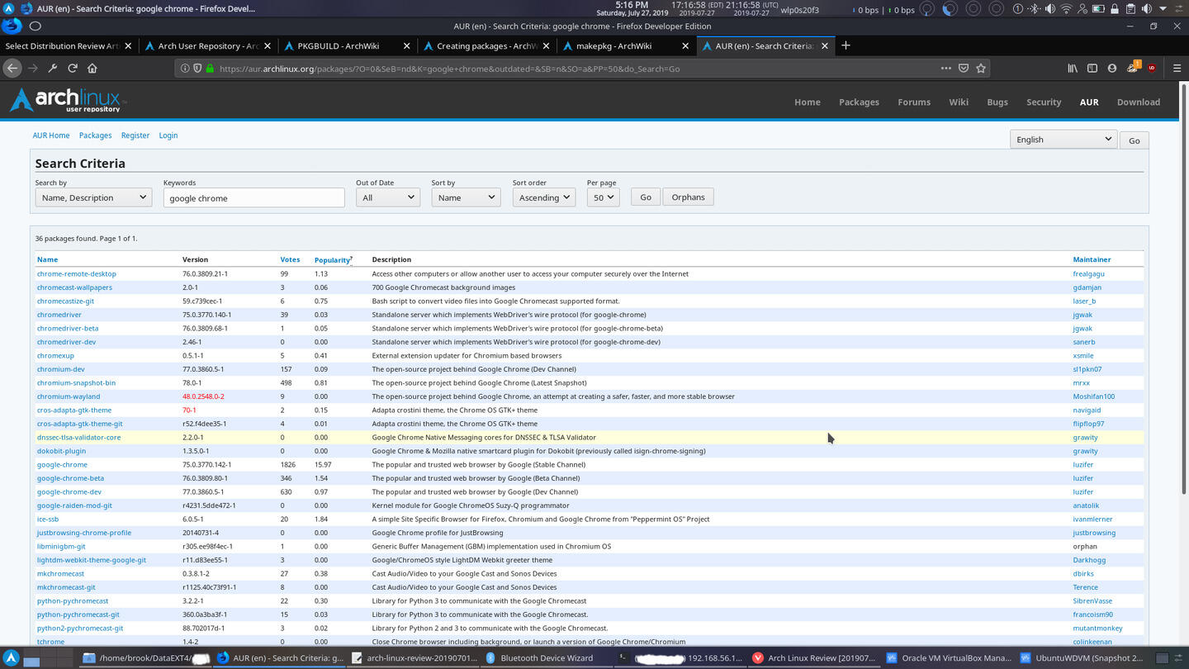Click the Register link
Viewport: 1189px width, 669px height.
(x=135, y=135)
